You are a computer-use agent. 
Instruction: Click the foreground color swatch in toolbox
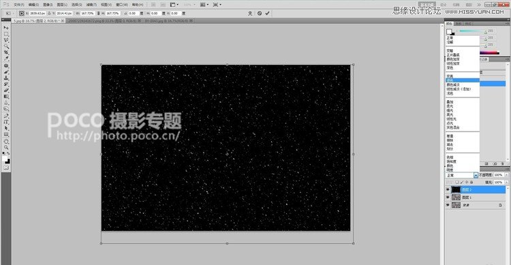5,159
